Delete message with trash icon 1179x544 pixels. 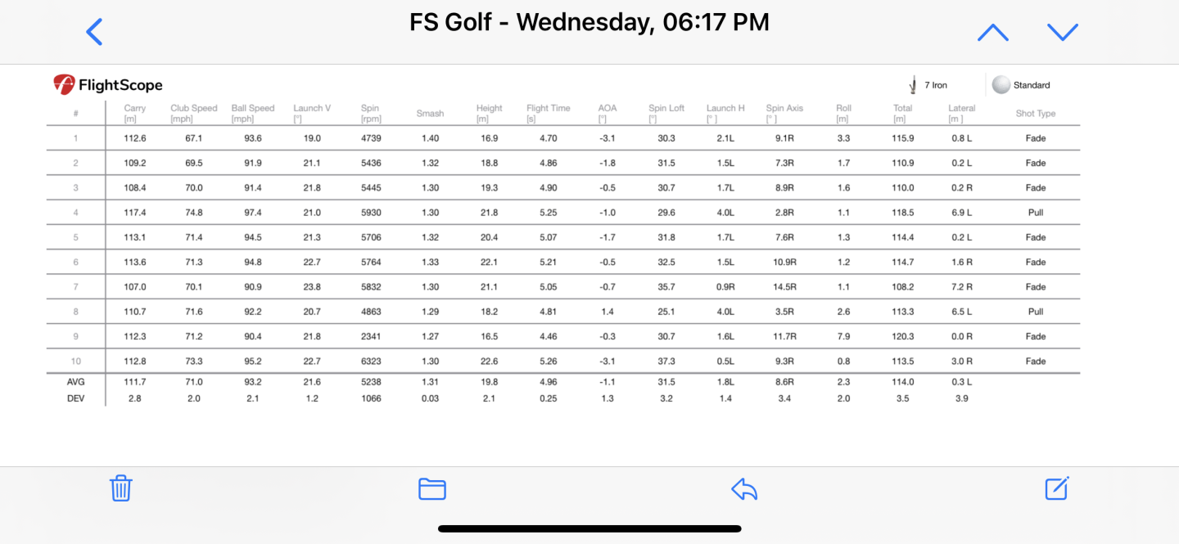(x=121, y=488)
